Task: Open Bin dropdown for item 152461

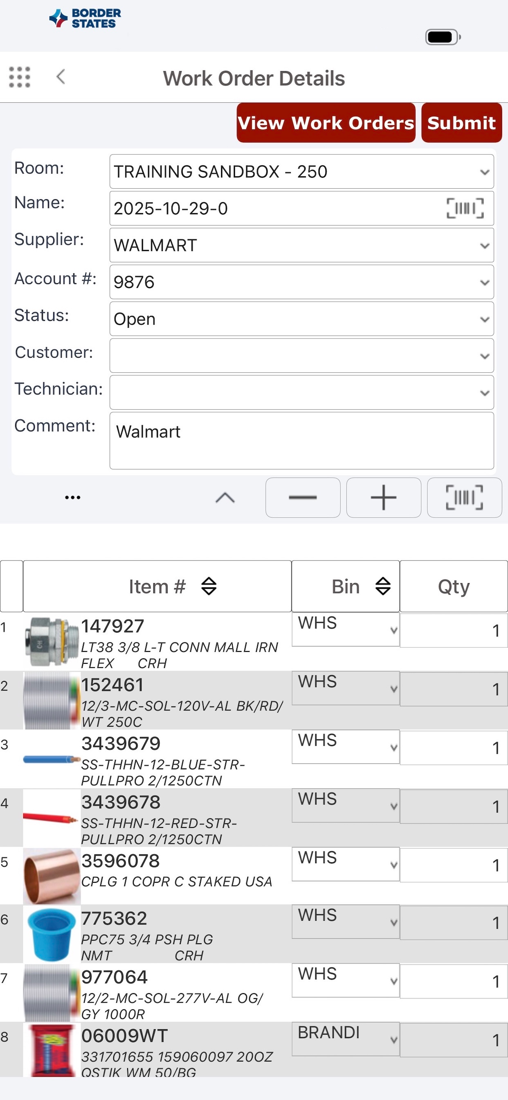Action: [346, 688]
